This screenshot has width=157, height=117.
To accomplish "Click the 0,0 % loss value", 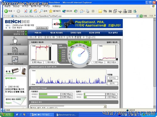I will (x=112, y=83).
